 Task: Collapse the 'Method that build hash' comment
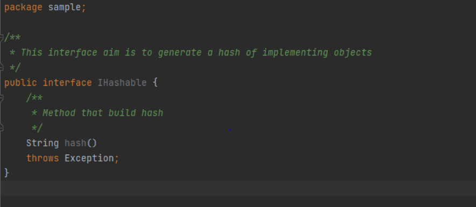[1, 98]
